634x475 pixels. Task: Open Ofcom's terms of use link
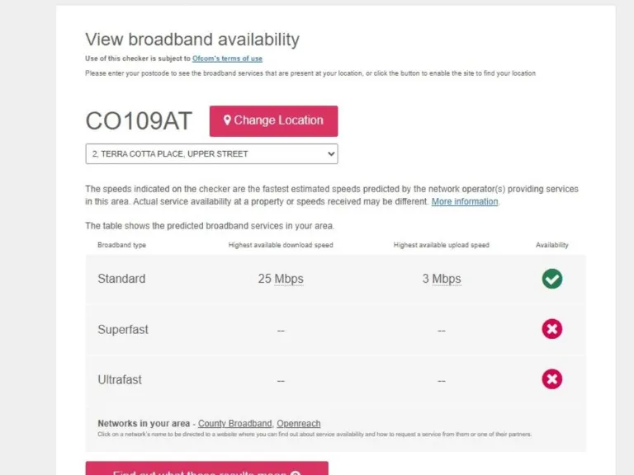point(227,59)
